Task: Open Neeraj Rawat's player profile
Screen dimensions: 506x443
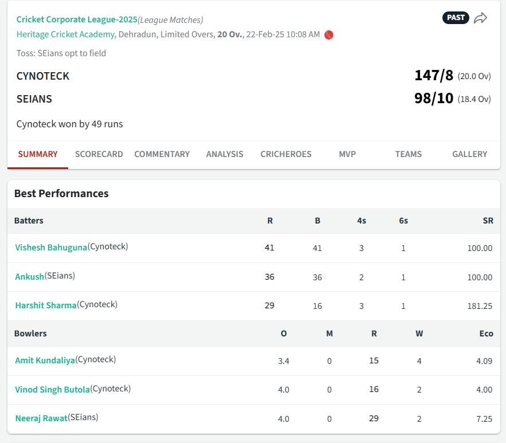Action: (41, 418)
